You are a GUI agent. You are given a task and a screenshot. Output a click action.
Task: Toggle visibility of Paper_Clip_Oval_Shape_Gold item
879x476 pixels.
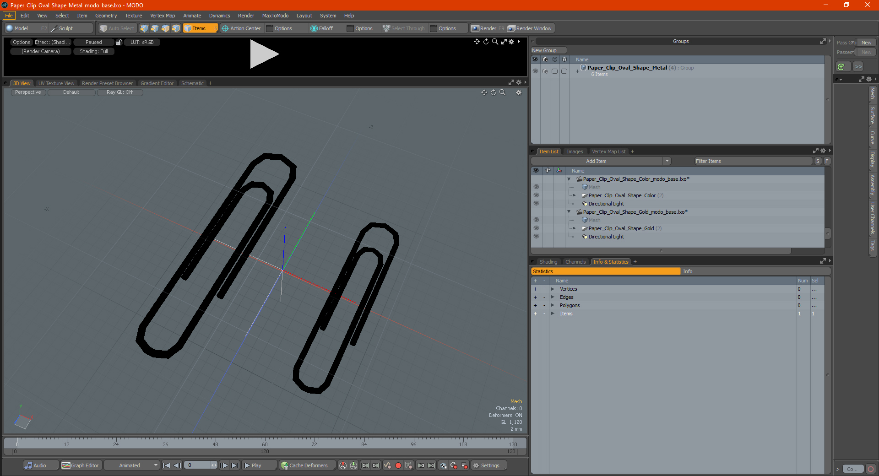[x=536, y=228]
